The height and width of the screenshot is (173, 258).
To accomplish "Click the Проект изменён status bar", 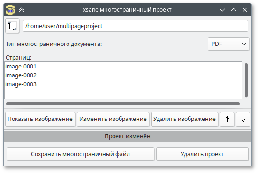I will 128,136.
